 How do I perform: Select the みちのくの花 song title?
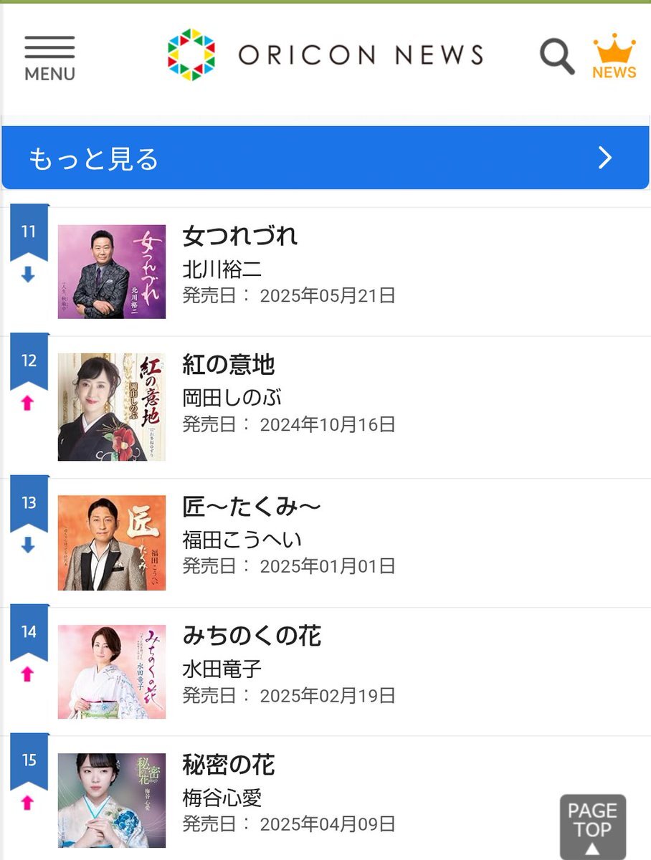pos(252,636)
